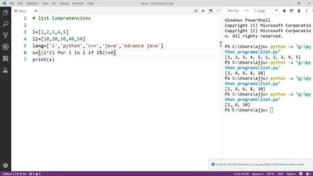Place cursor on line 1 comment

(62, 18)
